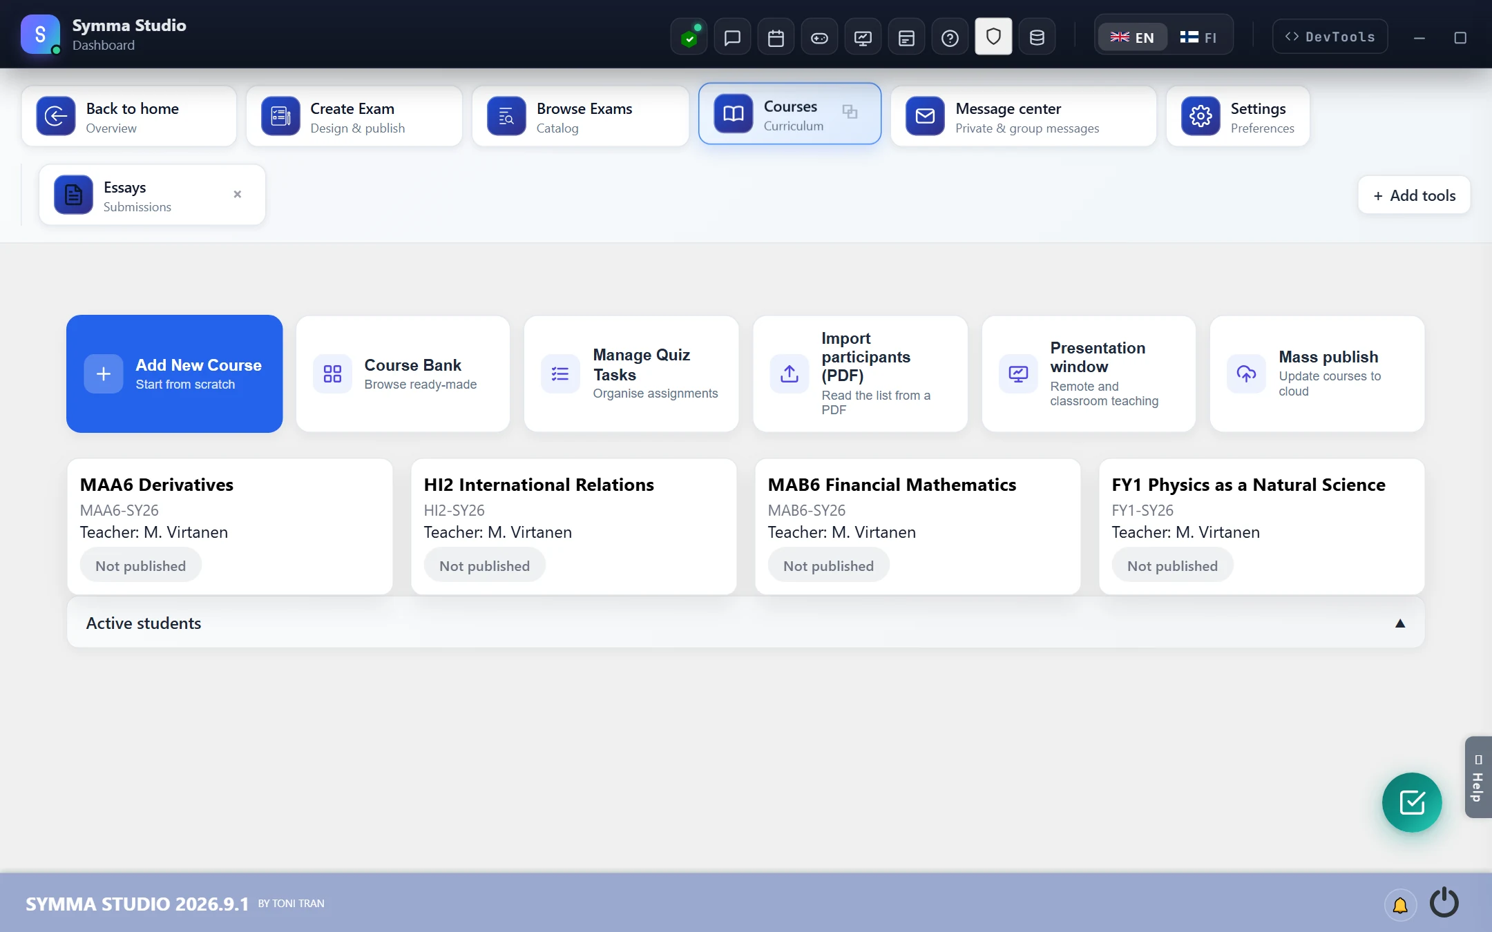Click the Browse Exams search-list icon
Viewport: 1492px width, 932px height.
pos(506,116)
